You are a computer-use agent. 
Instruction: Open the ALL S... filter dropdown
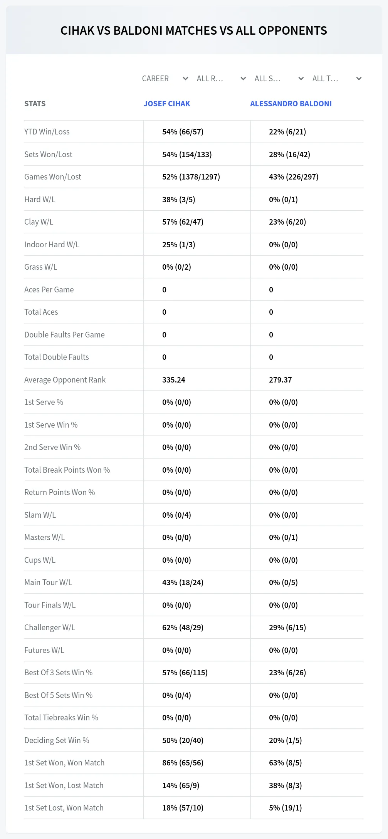[x=279, y=79]
